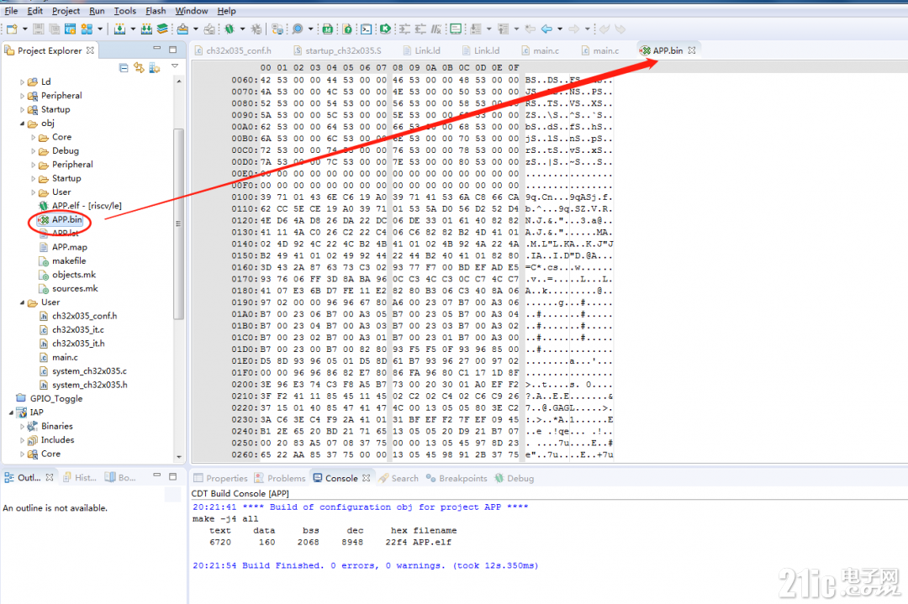The height and width of the screenshot is (604, 908).
Task: Click the green bug Debug icon
Action: (x=230, y=29)
